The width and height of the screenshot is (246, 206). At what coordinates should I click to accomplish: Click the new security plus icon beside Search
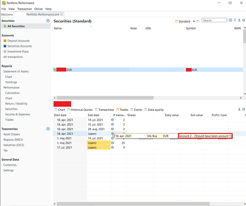(x=230, y=20)
